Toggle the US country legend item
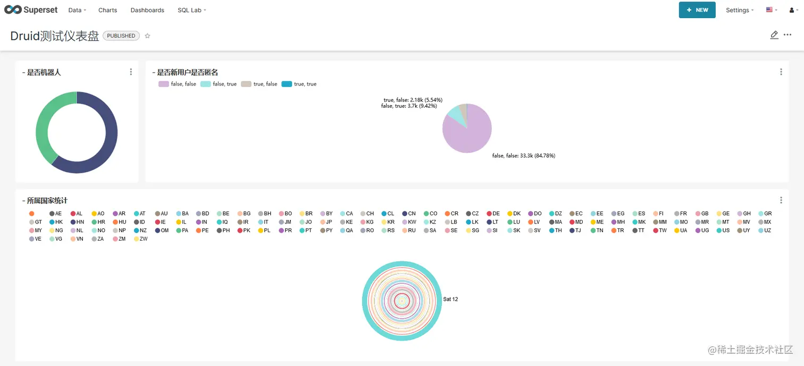 [x=723, y=231]
